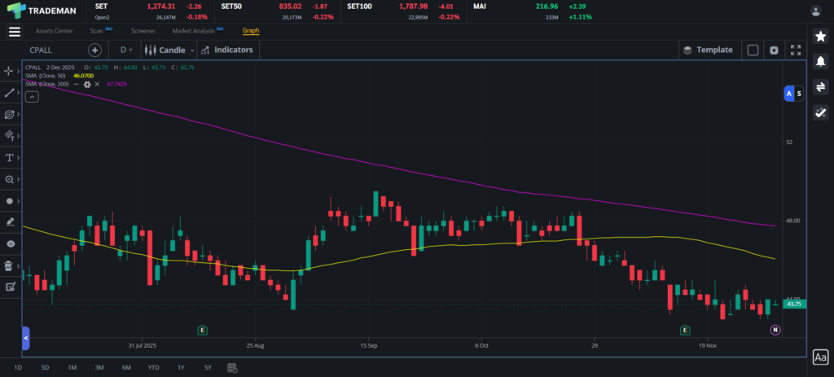The image size is (834, 377).
Task: Click the E earnings marker near 19 Nov
Action: [x=685, y=331]
